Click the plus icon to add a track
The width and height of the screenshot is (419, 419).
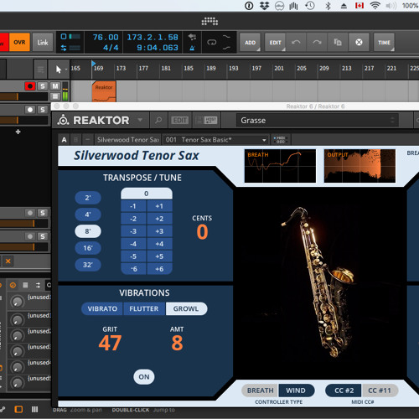point(18,132)
